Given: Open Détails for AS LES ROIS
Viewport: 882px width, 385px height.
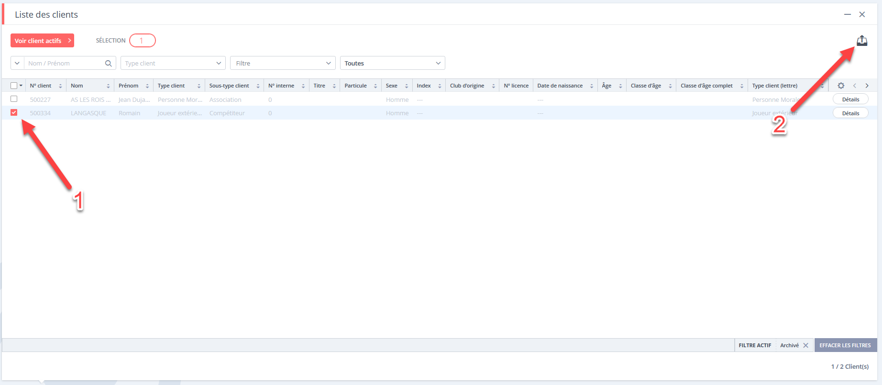Looking at the screenshot, I should [x=850, y=99].
